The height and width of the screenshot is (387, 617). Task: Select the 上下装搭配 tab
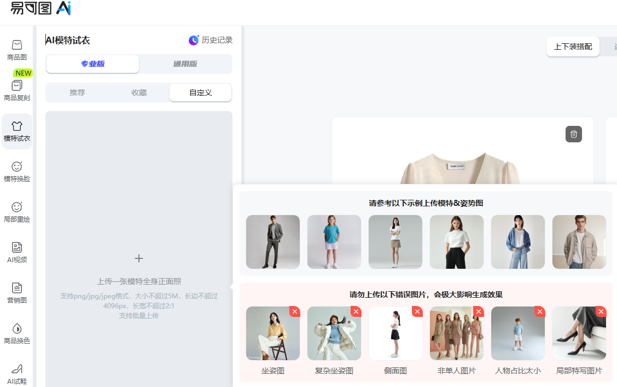point(573,47)
